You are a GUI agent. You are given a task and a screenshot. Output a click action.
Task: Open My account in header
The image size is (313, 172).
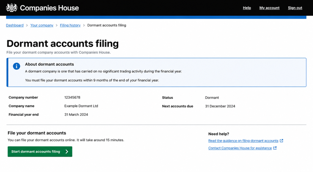tap(270, 8)
